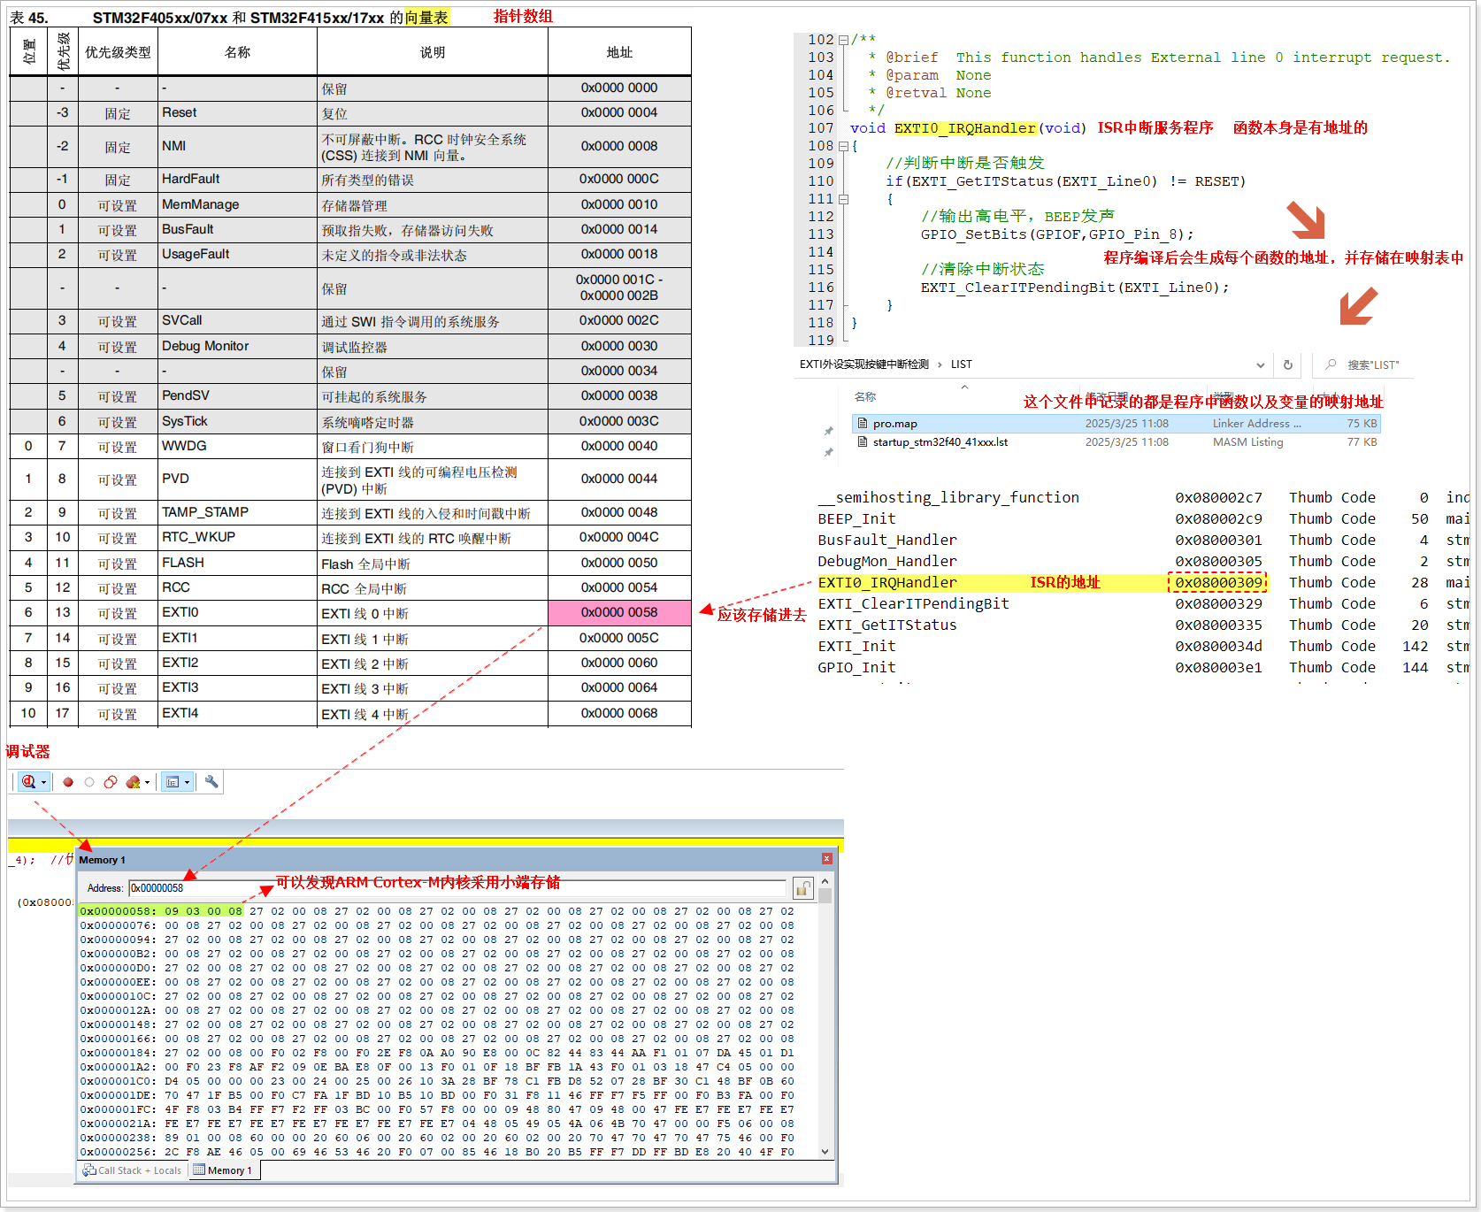The height and width of the screenshot is (1212, 1481).
Task: Click the 0x00000058 memory row address label
Action: tap(119, 911)
